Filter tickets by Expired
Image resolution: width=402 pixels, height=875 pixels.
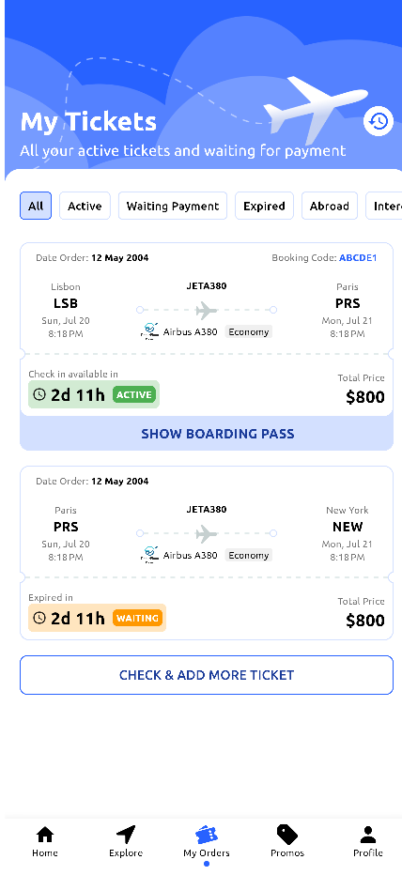coord(264,206)
